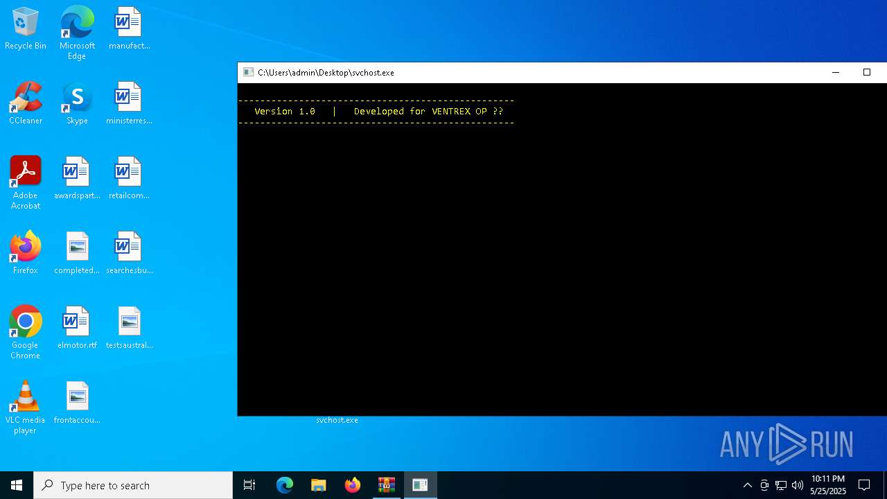887x499 pixels.
Task: Open Firefox from the taskbar
Action: [x=353, y=485]
